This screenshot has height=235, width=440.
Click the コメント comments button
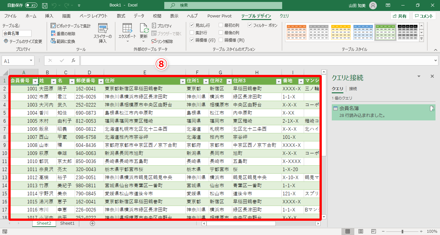(424, 16)
